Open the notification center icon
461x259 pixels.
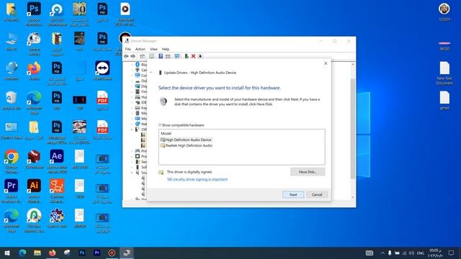(452, 253)
